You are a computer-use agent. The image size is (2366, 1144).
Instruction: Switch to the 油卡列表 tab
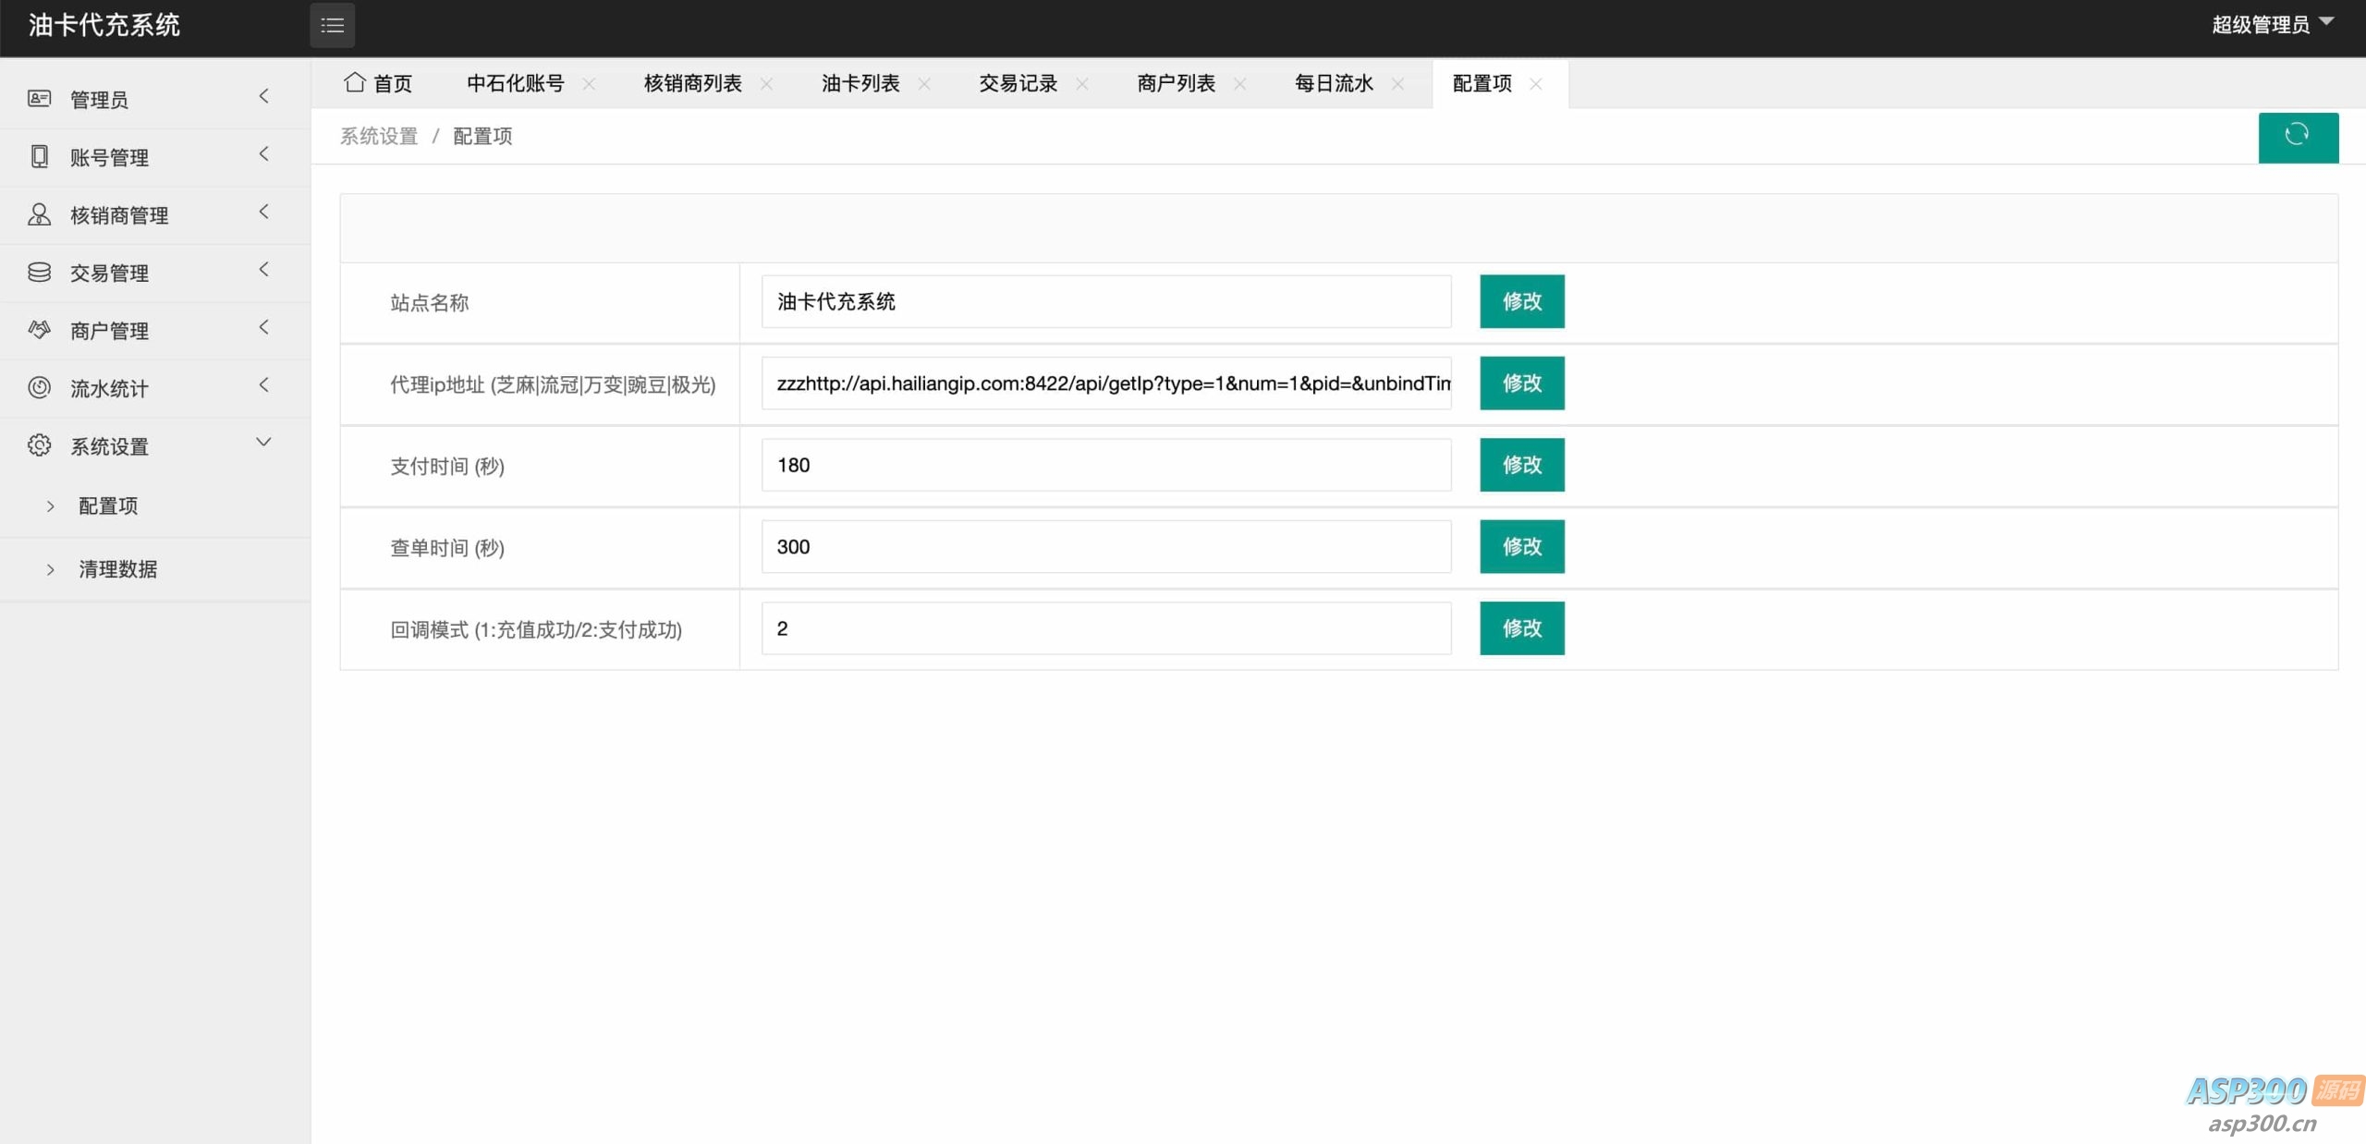click(x=860, y=83)
